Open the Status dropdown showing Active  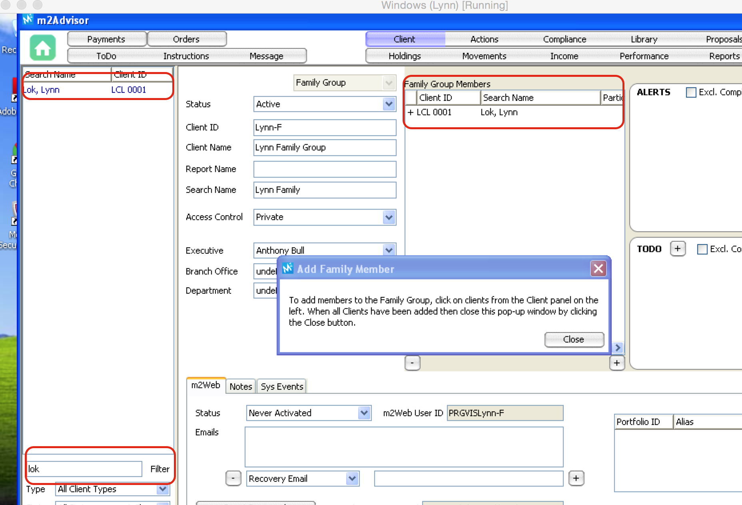[x=389, y=104]
